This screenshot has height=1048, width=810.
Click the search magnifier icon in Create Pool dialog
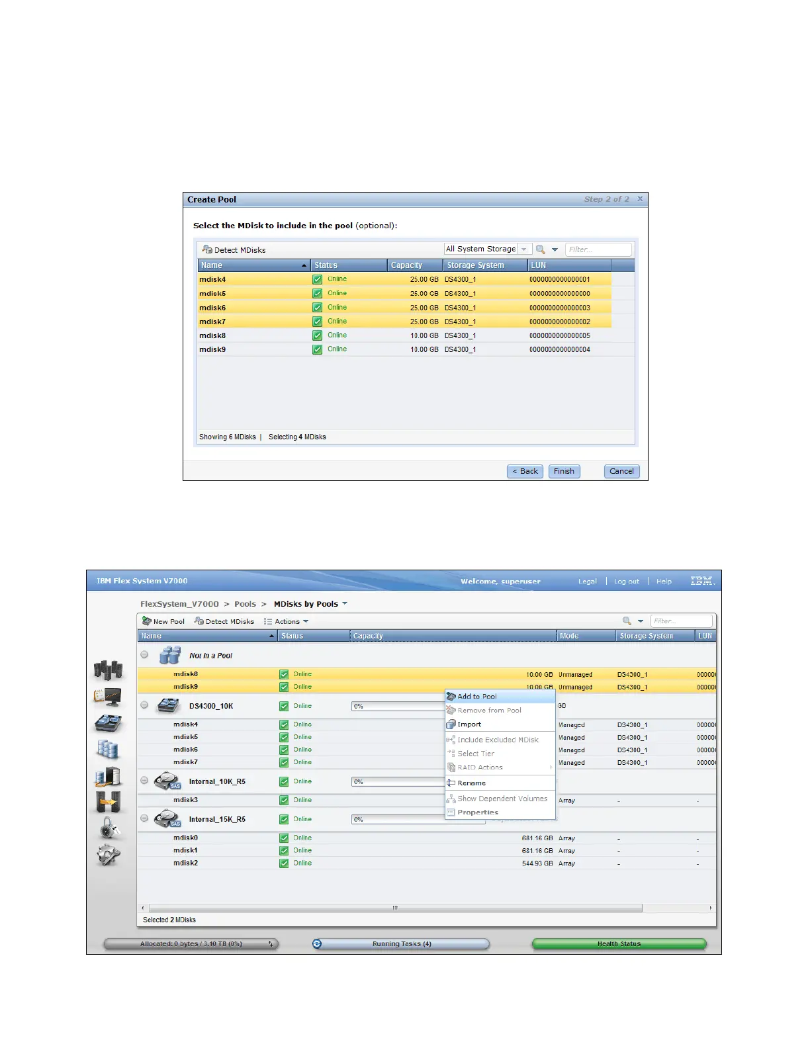(x=541, y=249)
